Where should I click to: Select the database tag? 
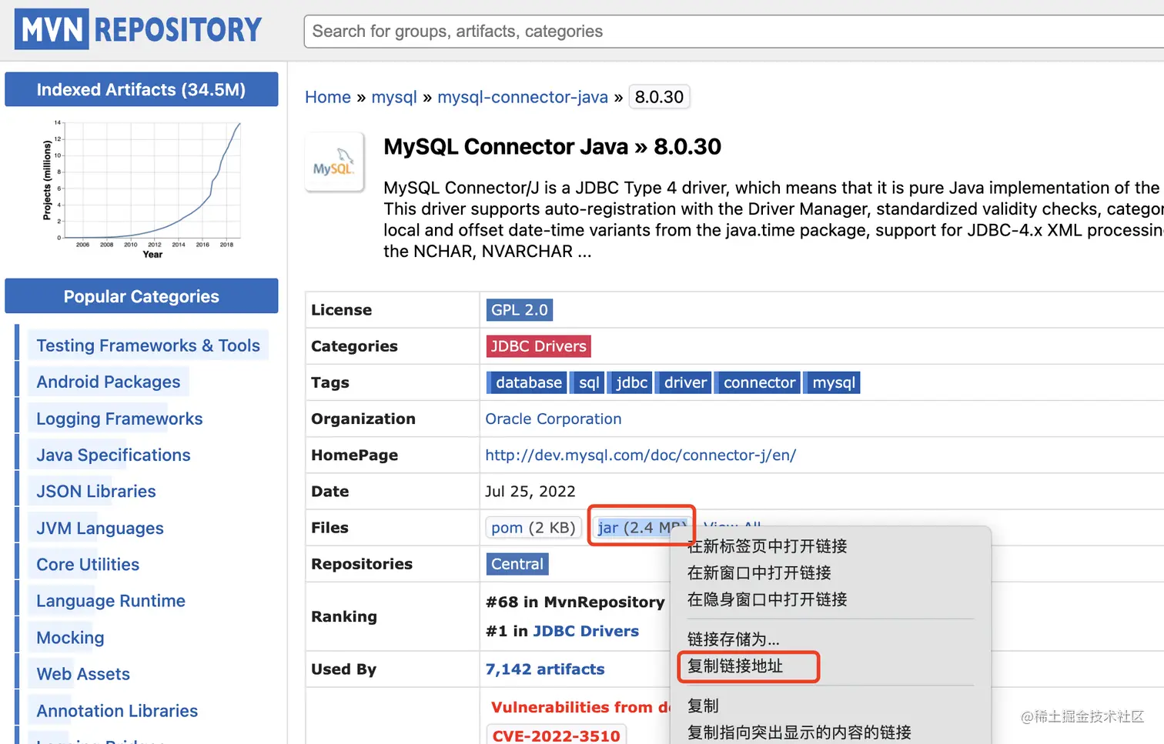pyautogui.click(x=528, y=382)
